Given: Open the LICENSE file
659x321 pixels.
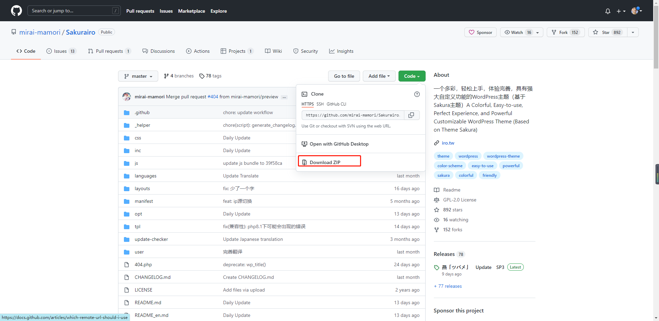Looking at the screenshot, I should pyautogui.click(x=143, y=290).
